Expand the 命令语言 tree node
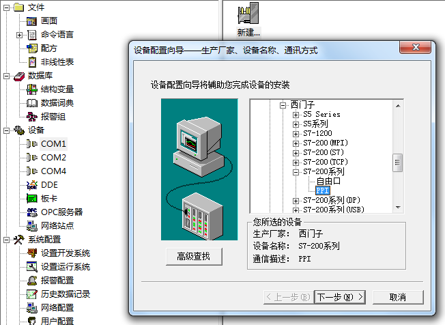 click(19, 35)
